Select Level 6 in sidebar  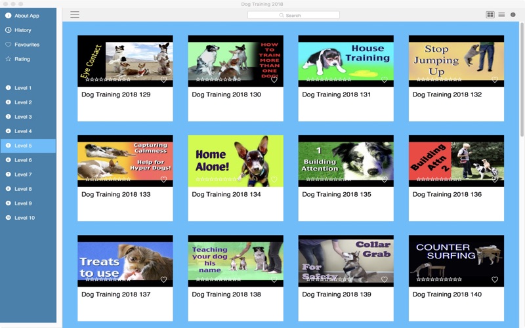[28, 160]
